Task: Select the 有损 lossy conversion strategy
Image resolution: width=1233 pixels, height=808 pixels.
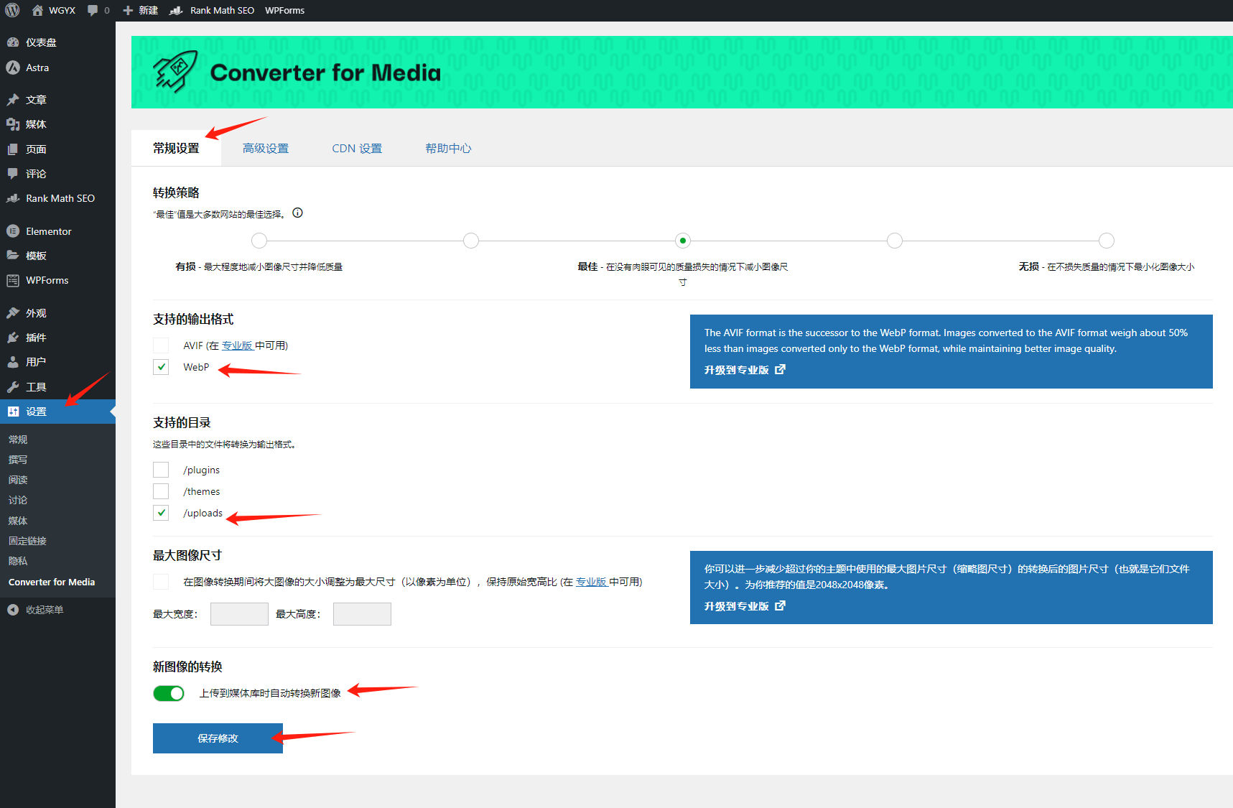Action: [x=259, y=241]
